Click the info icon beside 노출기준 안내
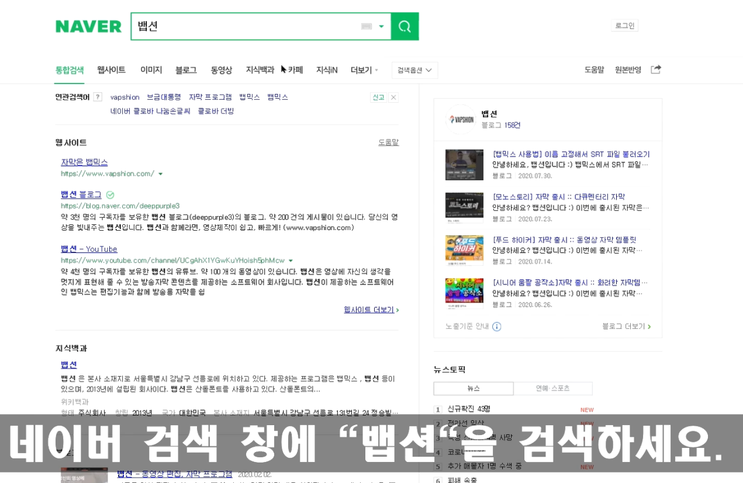Screen dimensions: 743x483 pos(497,326)
